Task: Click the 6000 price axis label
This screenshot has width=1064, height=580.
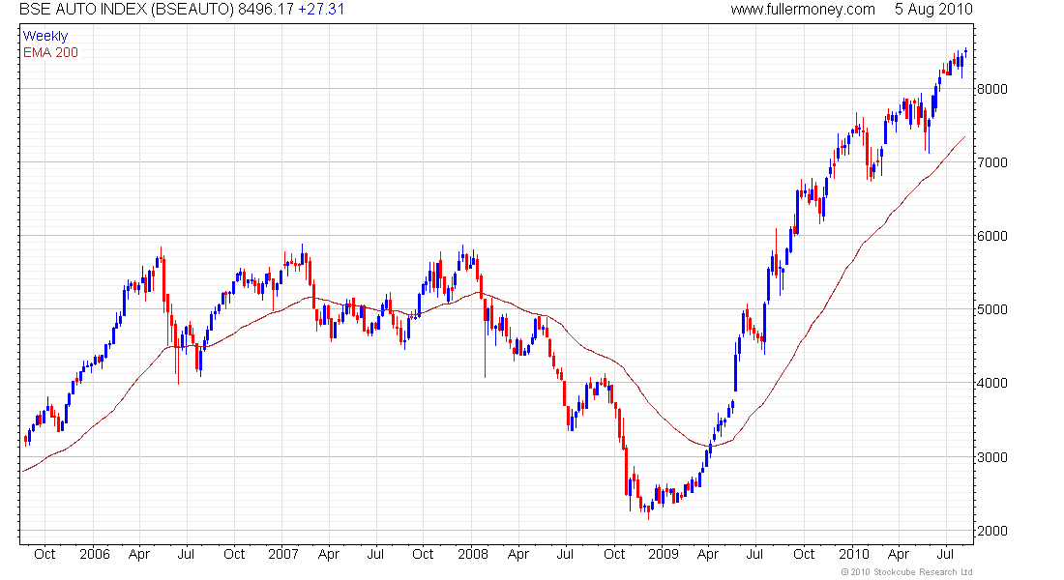Action: click(x=992, y=236)
